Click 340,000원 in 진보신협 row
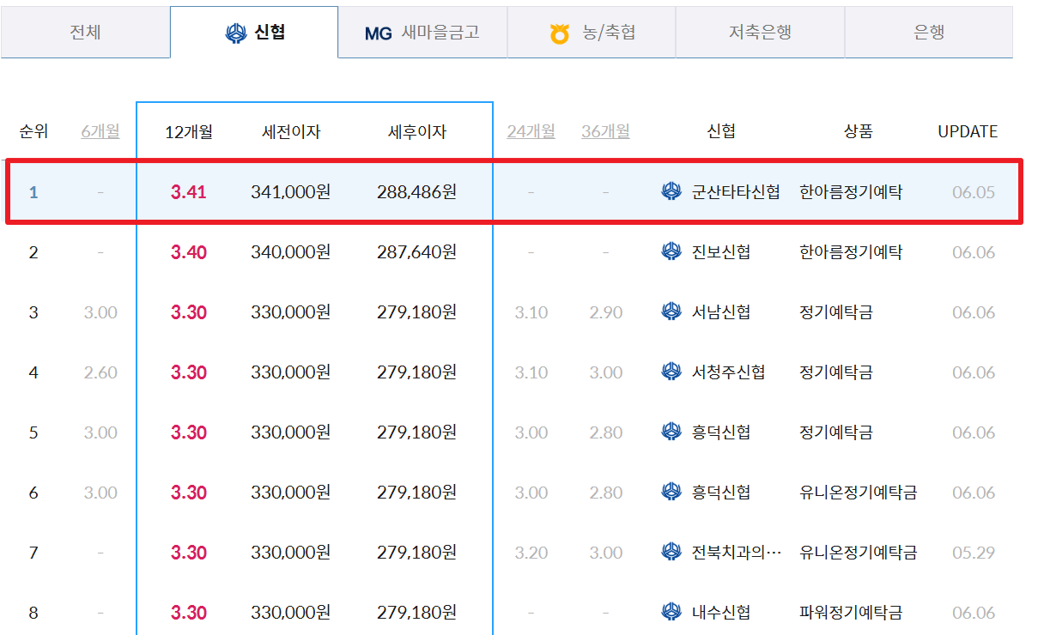Viewport: 1038px width, 635px height. (x=290, y=251)
